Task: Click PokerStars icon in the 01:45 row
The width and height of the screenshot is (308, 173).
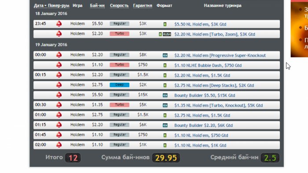Action: click(59, 135)
